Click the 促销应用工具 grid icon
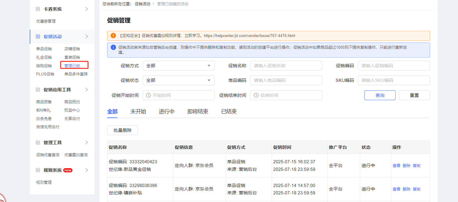 (x=38, y=90)
